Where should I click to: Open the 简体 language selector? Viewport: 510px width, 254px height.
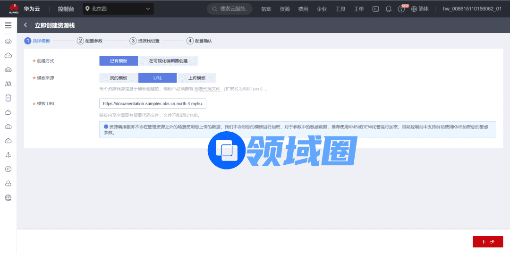420,9
